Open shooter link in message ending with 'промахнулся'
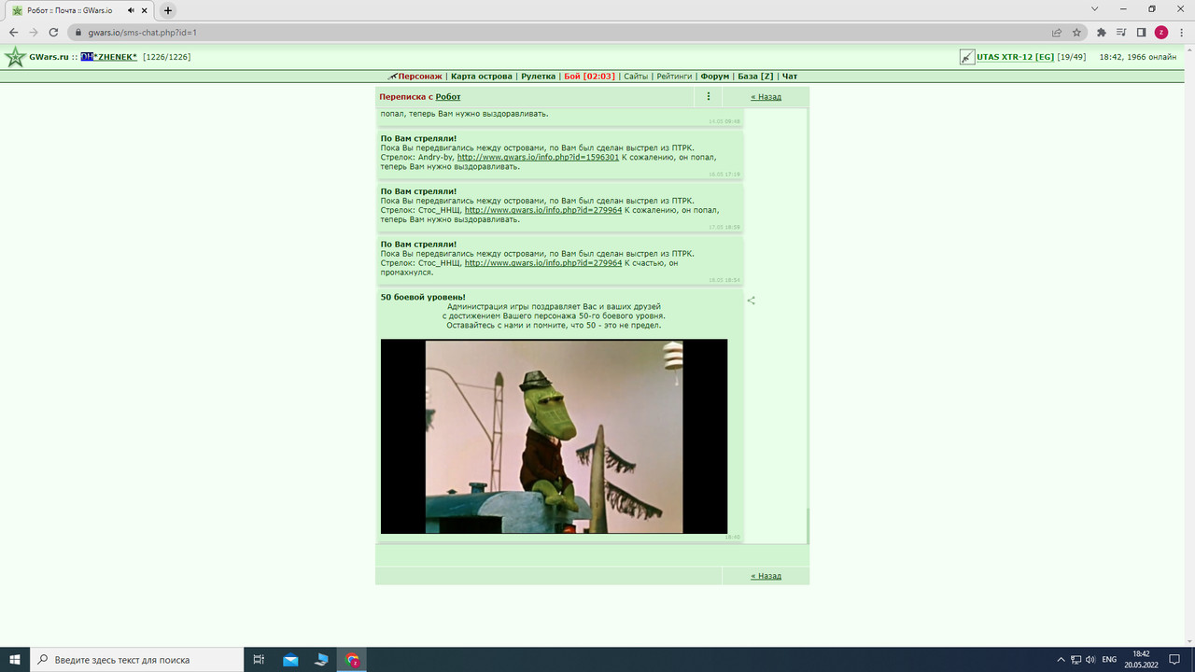Viewport: 1195px width, 672px height. coord(543,263)
